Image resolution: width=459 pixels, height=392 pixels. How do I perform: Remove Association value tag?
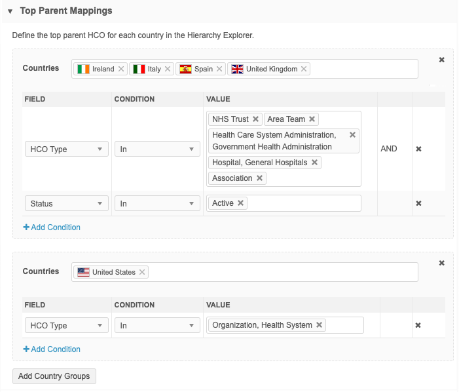(259, 178)
